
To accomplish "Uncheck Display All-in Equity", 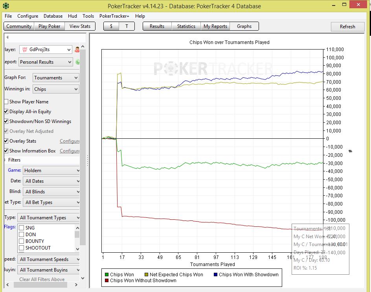I will point(6,112).
